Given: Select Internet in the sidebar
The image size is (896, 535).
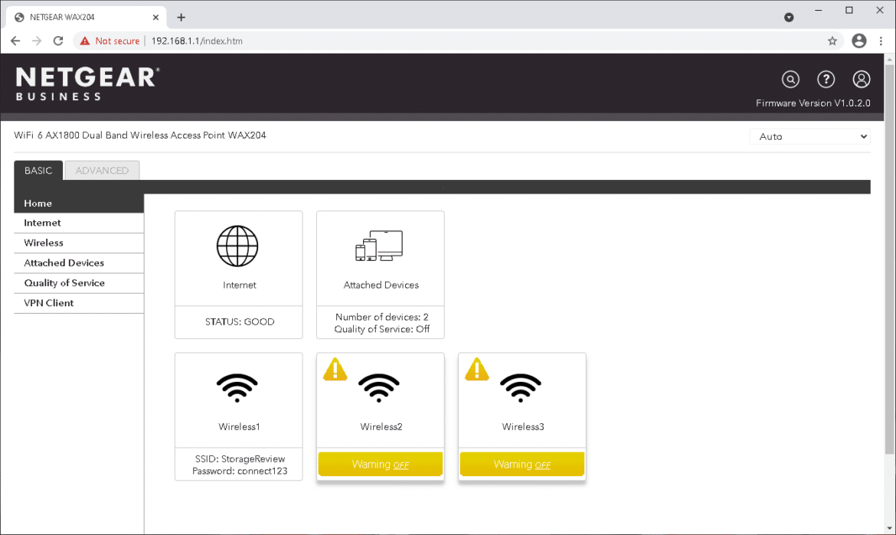Looking at the screenshot, I should pos(79,223).
